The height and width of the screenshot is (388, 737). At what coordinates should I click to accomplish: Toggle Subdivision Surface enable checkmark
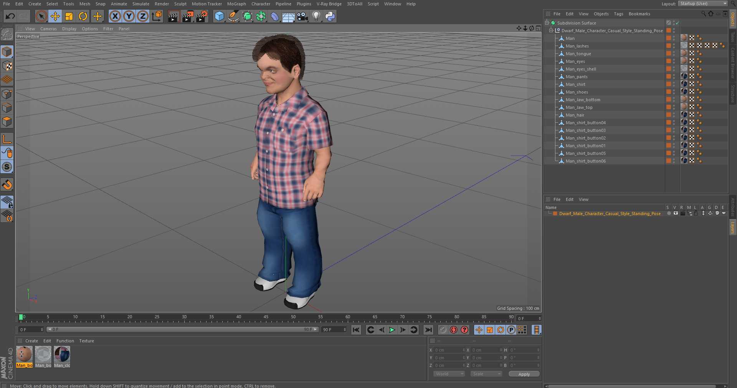678,23
